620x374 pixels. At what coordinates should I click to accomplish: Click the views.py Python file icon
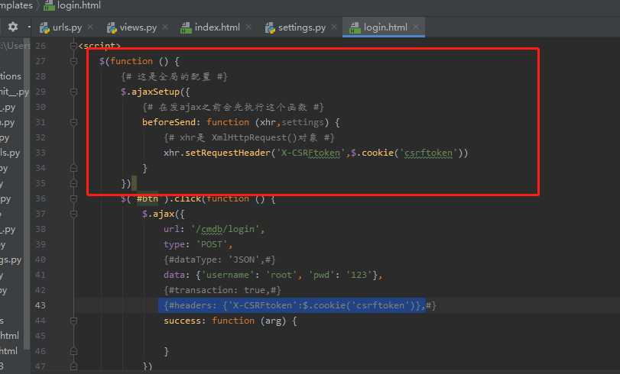(112, 27)
